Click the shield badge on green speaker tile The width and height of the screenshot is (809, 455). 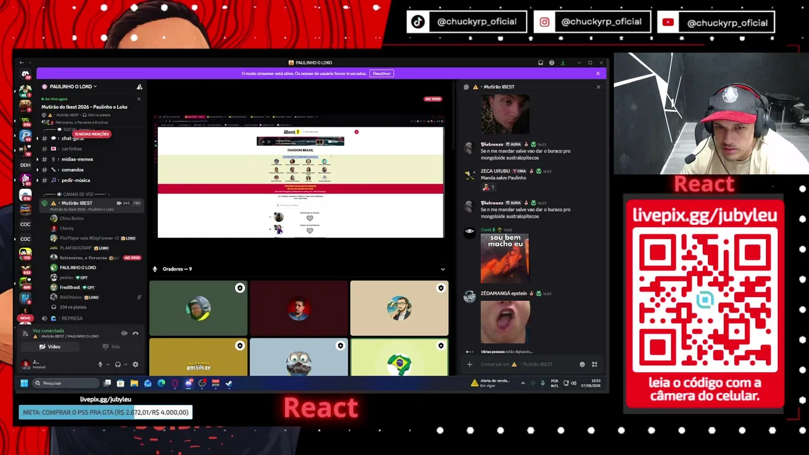coord(240,288)
